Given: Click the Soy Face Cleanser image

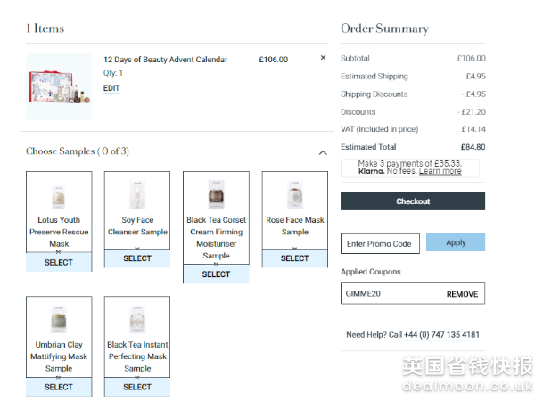Looking at the screenshot, I should pos(137,194).
